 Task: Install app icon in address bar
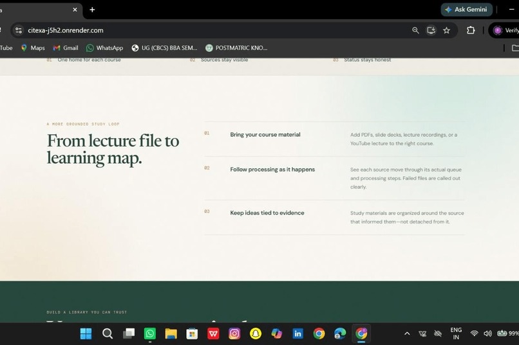[431, 30]
